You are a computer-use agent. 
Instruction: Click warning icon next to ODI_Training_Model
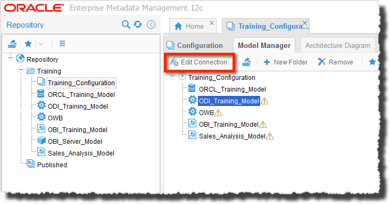pos(264,101)
